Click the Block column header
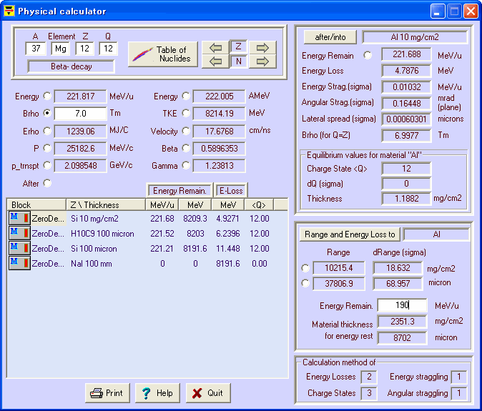The image size is (482, 411). click(x=36, y=204)
